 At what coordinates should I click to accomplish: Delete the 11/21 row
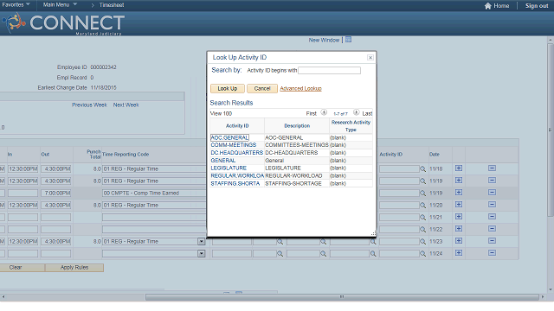(x=492, y=217)
